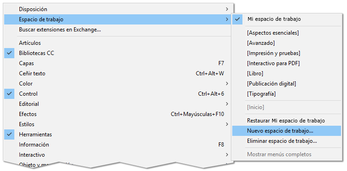The height and width of the screenshot is (171, 347).
Task: Click the checkmark beside Herramientas
Action: 9,134
